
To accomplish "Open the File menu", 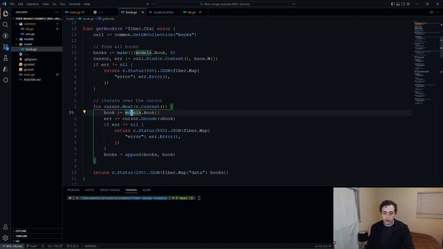I will (x=12, y=4).
